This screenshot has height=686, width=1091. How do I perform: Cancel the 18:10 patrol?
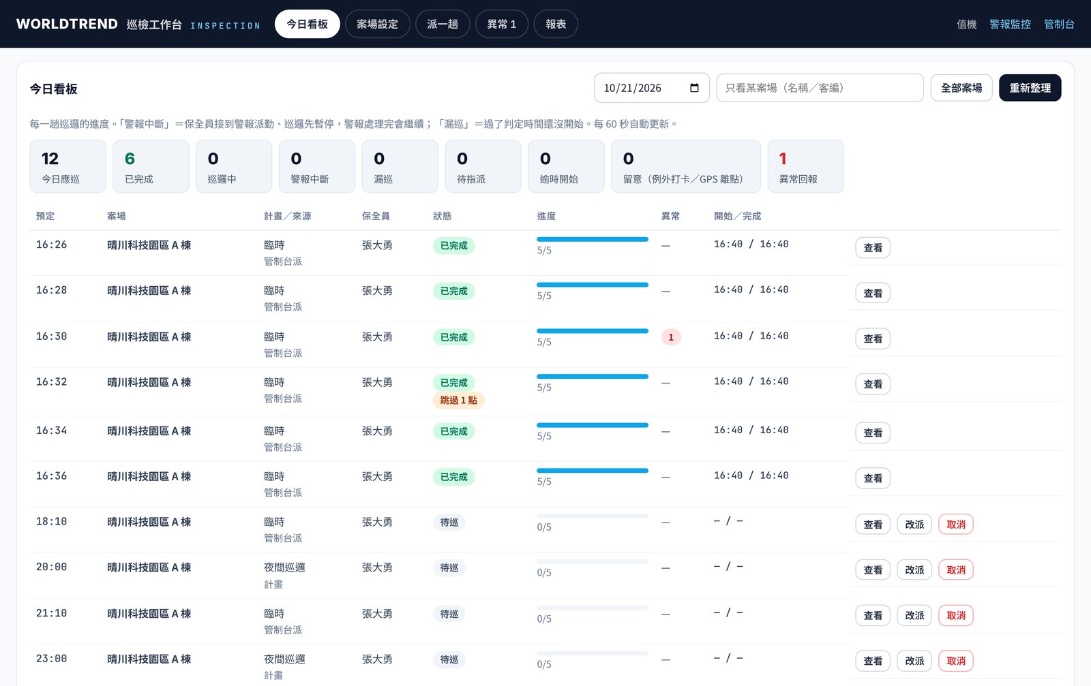point(956,525)
